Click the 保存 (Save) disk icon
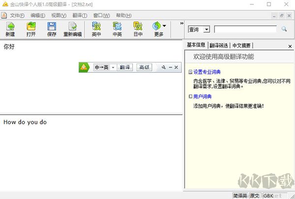This screenshot has height=199, width=295. click(51, 27)
